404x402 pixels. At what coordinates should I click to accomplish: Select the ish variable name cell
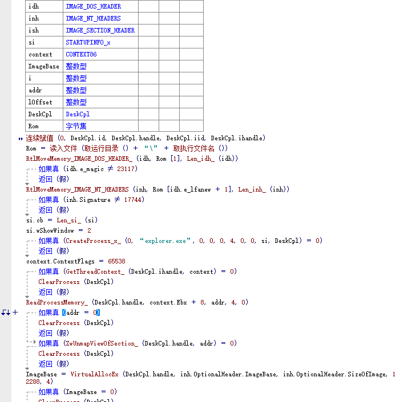[x=44, y=30]
